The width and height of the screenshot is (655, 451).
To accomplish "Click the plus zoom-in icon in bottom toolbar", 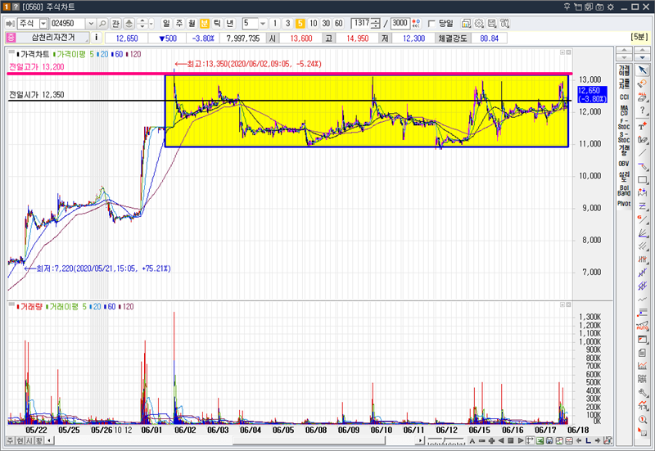I will click(x=491, y=440).
